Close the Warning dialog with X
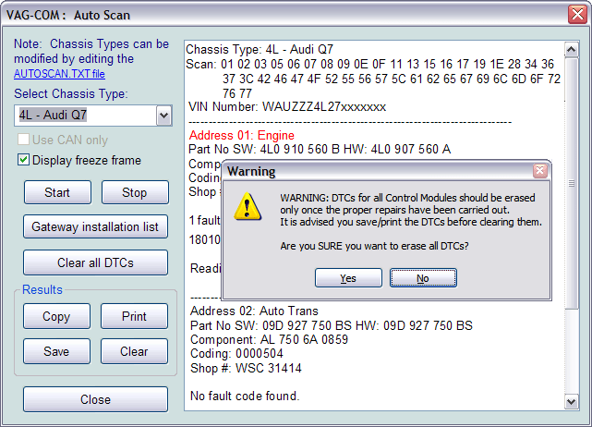 point(540,171)
